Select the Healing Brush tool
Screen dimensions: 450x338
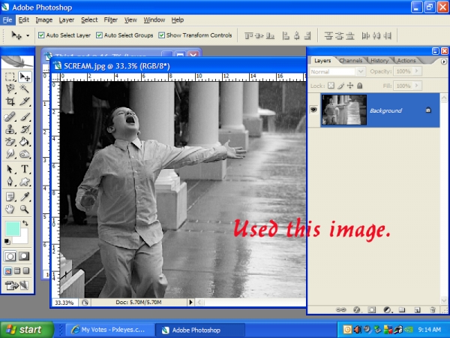pyautogui.click(x=10, y=117)
